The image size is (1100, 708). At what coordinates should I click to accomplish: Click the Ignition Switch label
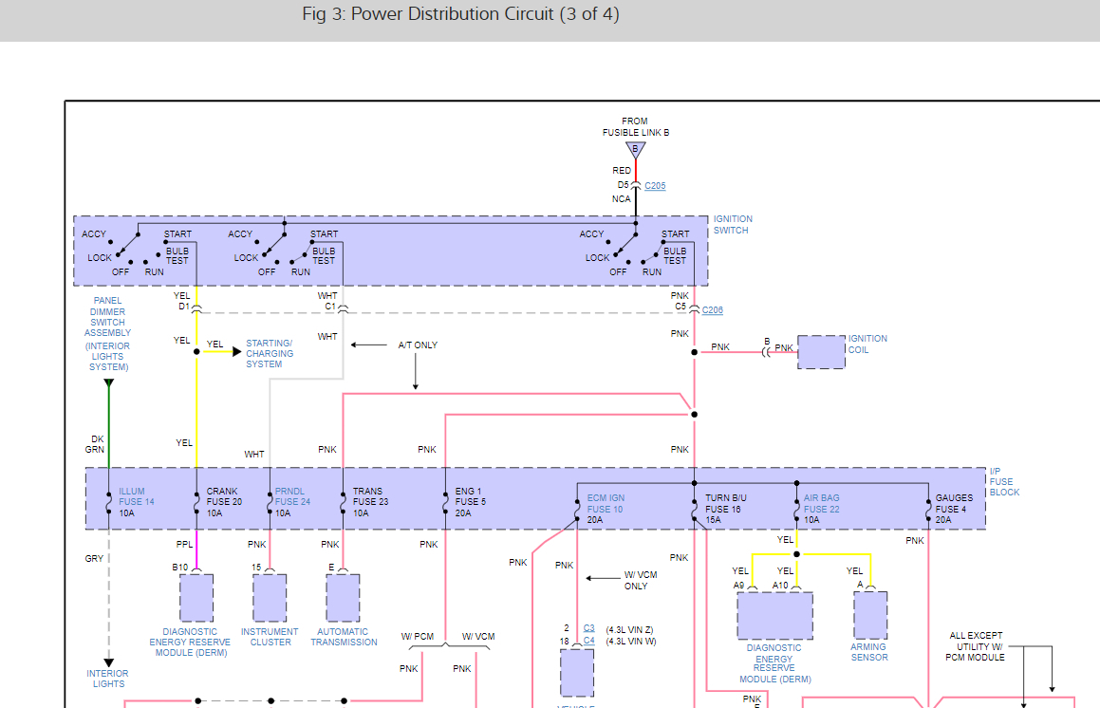pos(731,225)
